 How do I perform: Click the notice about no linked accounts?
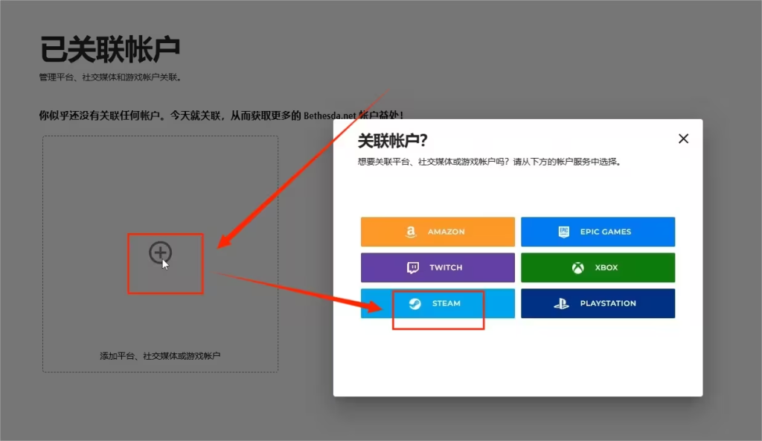pos(221,115)
